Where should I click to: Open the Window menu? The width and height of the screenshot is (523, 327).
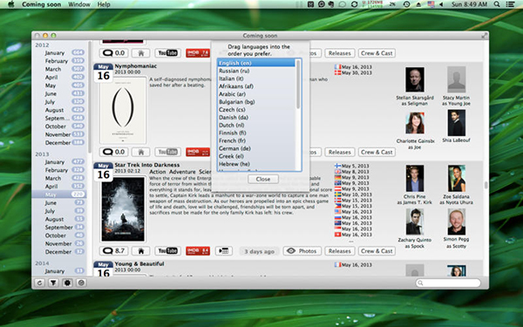click(x=79, y=4)
